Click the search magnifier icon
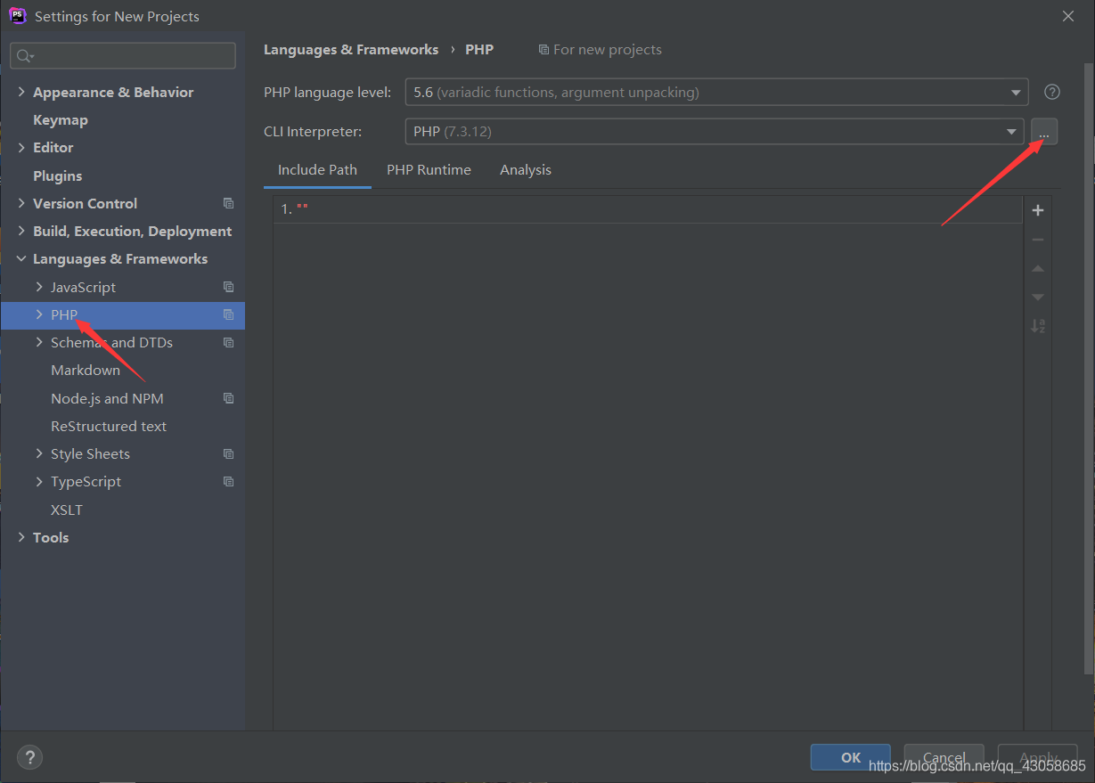 coord(24,56)
